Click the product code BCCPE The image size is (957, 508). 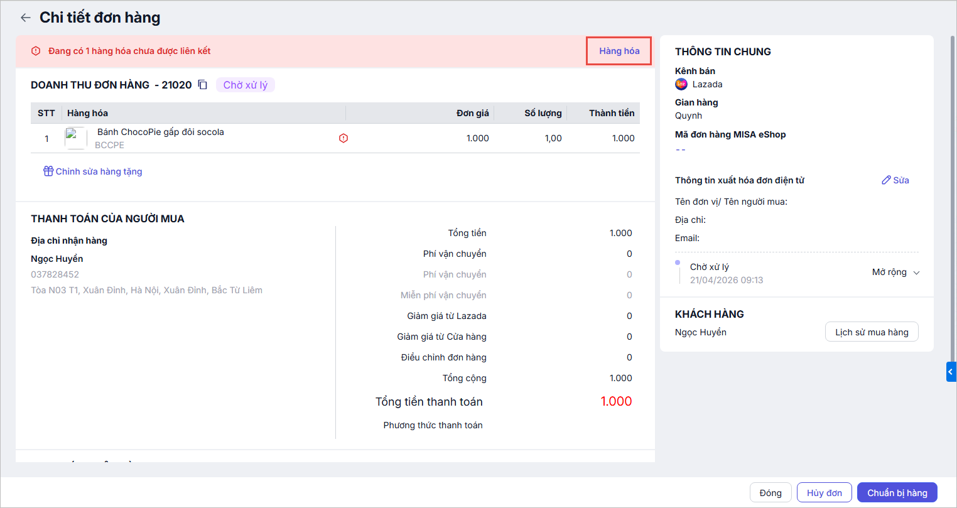pyautogui.click(x=110, y=145)
